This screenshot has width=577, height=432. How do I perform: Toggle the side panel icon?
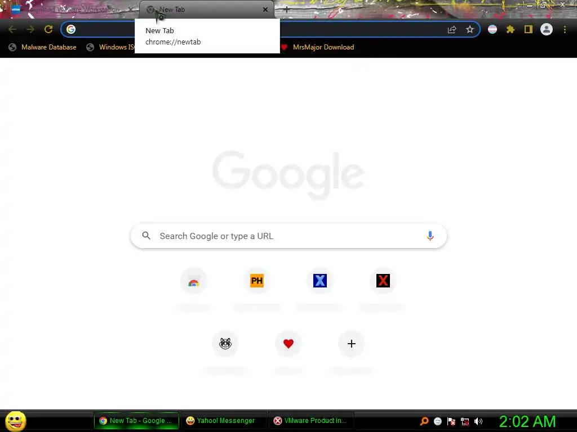(x=529, y=29)
